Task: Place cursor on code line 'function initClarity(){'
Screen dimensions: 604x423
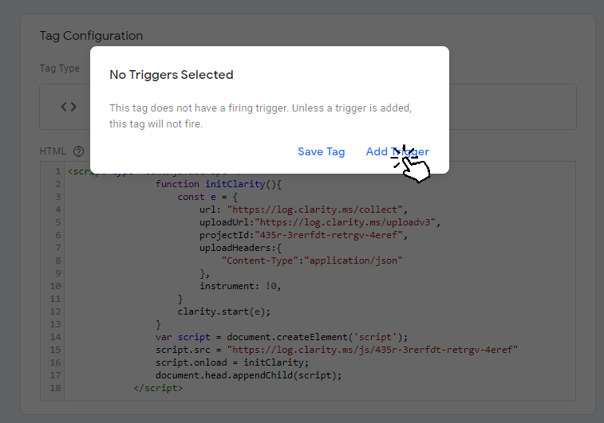Action: tap(219, 184)
